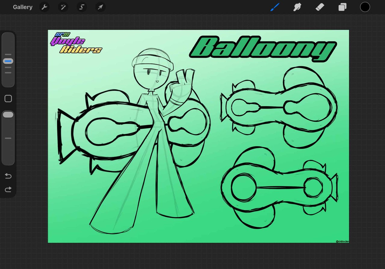Open the Gallery
The image size is (385, 269).
23,7
